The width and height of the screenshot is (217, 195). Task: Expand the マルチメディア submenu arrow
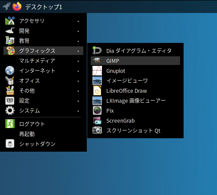[78, 61]
